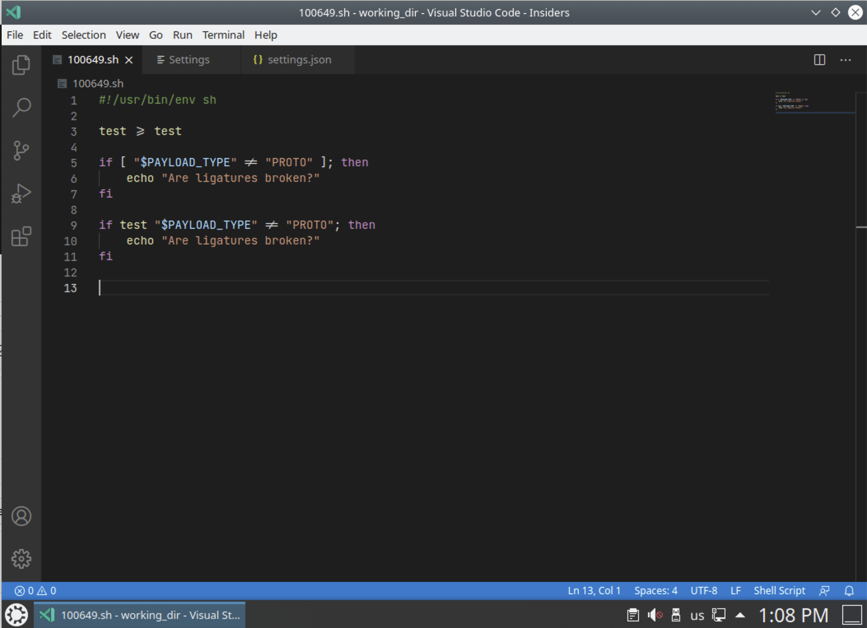Open the LF line ending selector
The height and width of the screenshot is (628, 867).
pos(736,590)
